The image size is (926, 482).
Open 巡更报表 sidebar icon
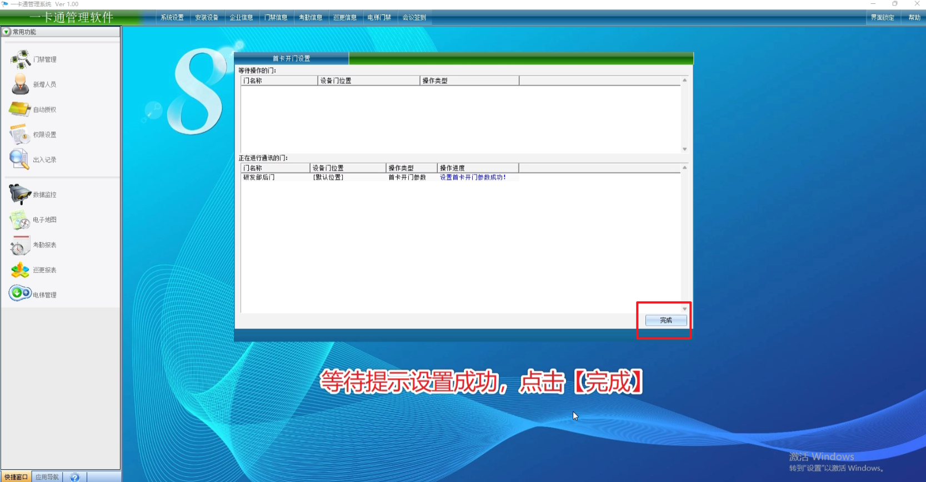[20, 270]
